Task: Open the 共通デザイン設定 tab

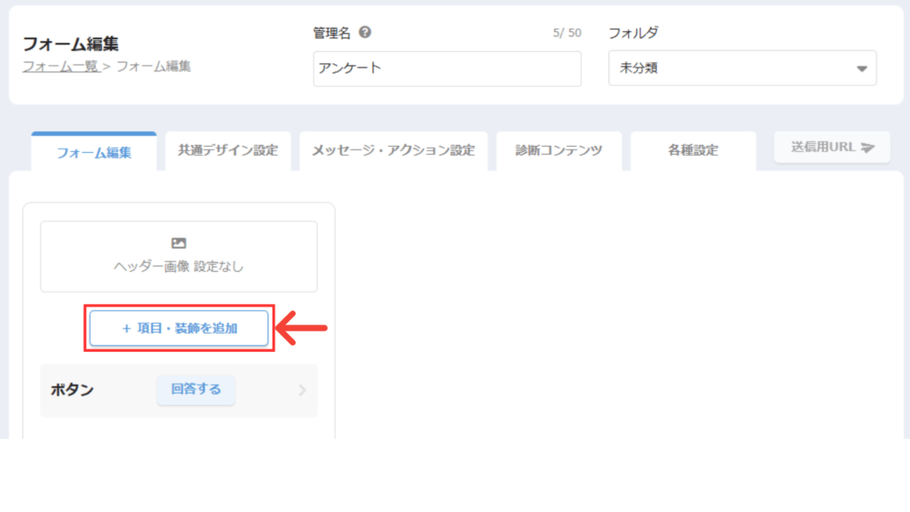Action: tap(227, 150)
